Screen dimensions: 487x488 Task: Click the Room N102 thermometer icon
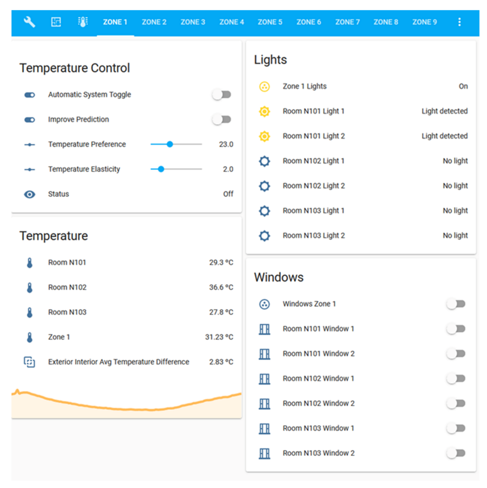pos(30,288)
